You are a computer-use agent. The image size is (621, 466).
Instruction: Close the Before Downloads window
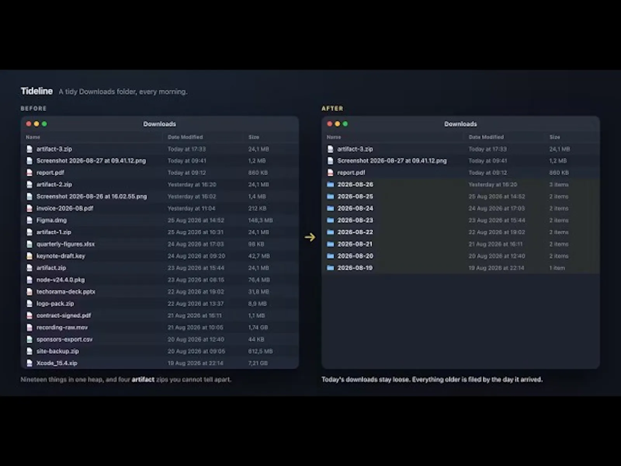29,124
